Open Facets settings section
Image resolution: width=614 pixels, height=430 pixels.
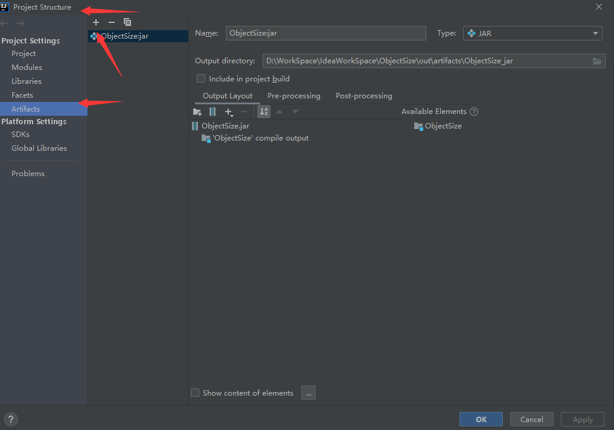(22, 95)
